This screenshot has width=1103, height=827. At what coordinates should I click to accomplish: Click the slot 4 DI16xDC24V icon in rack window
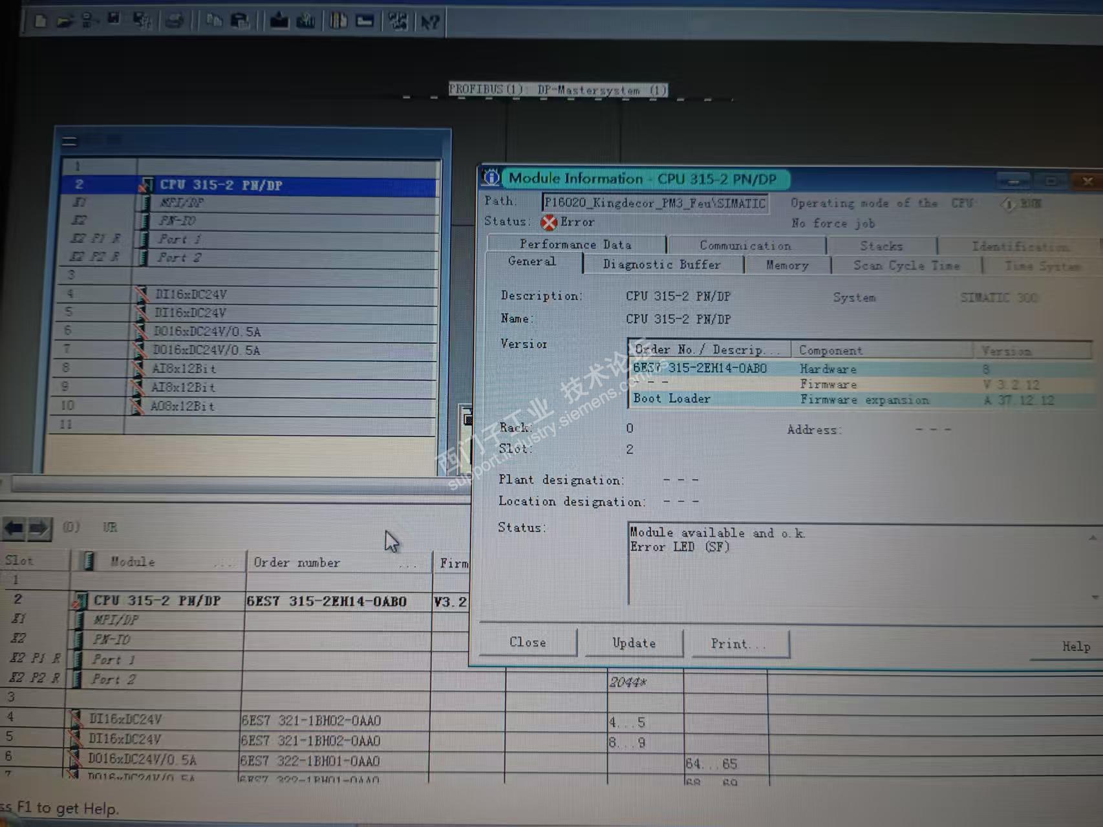pyautogui.click(x=141, y=294)
